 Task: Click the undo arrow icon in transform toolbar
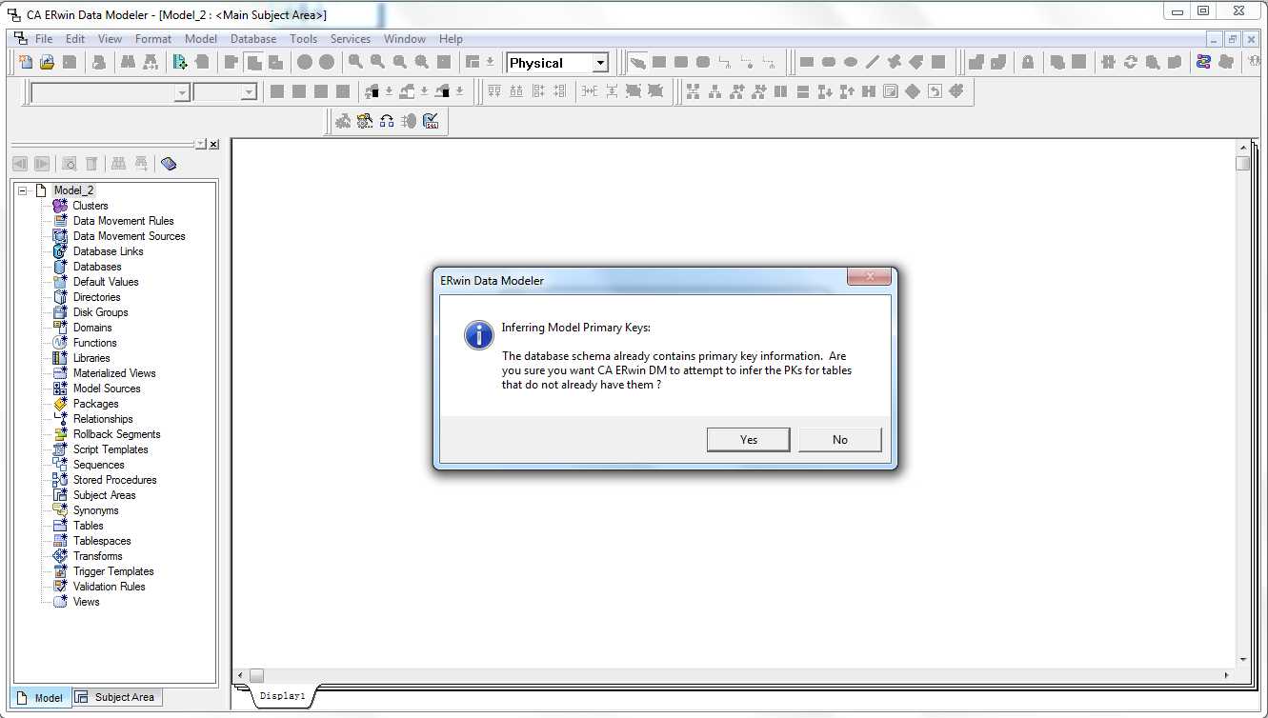pyautogui.click(x=935, y=91)
